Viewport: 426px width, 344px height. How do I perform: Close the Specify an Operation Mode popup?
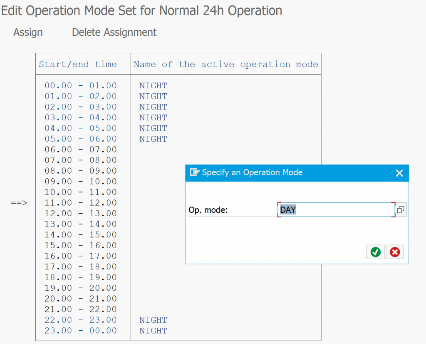(x=399, y=173)
